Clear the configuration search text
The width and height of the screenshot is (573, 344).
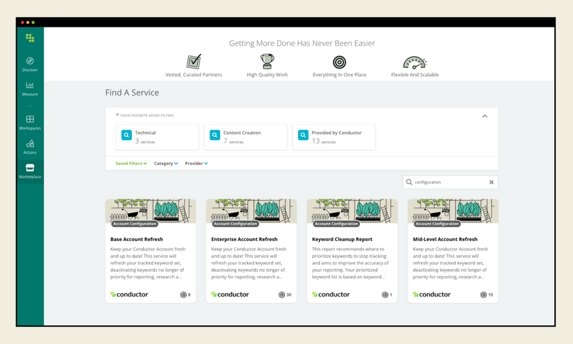click(491, 182)
